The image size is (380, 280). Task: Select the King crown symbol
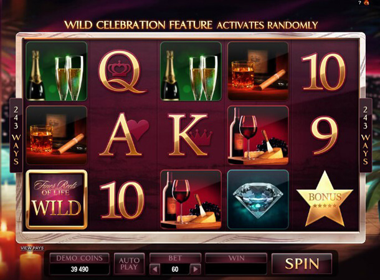[190, 135]
